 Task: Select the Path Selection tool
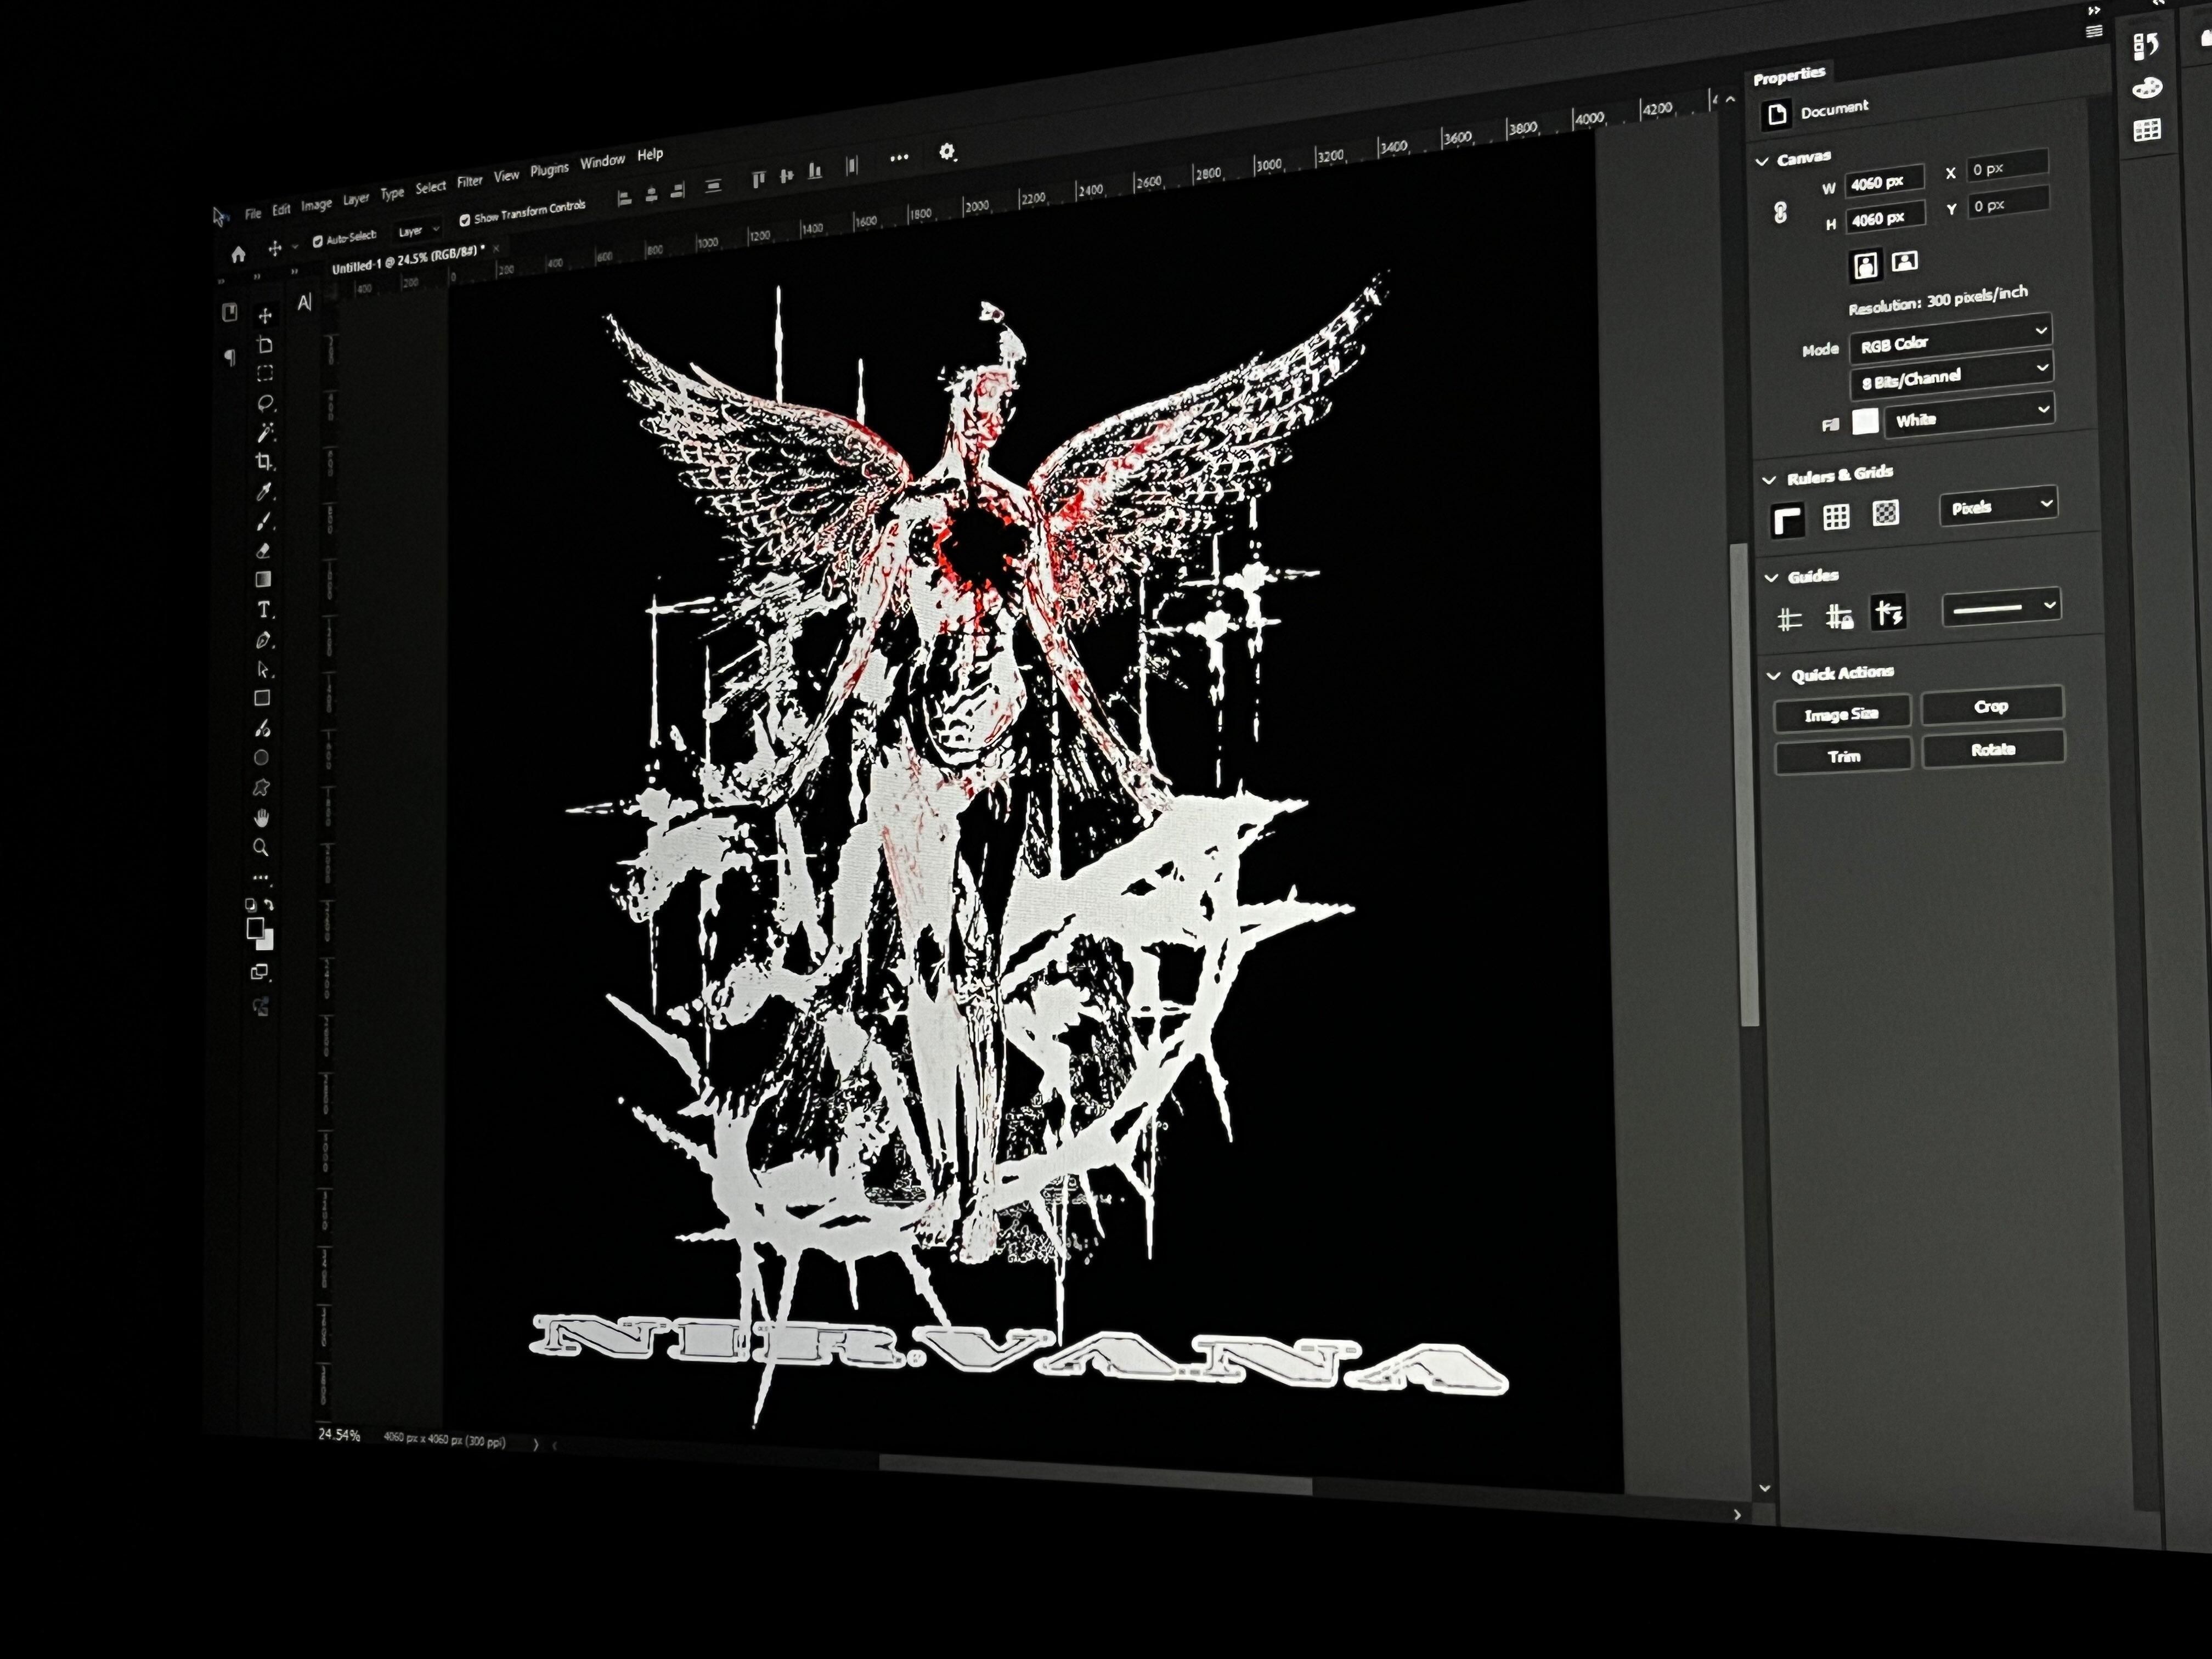[263, 669]
